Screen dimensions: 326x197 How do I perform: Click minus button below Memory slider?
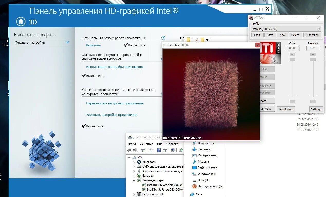[x=313, y=102]
